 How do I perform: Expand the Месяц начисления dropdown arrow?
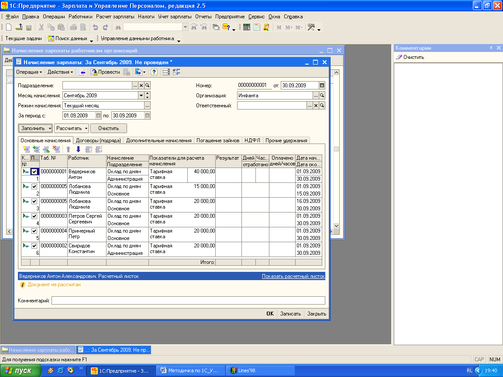point(141,96)
